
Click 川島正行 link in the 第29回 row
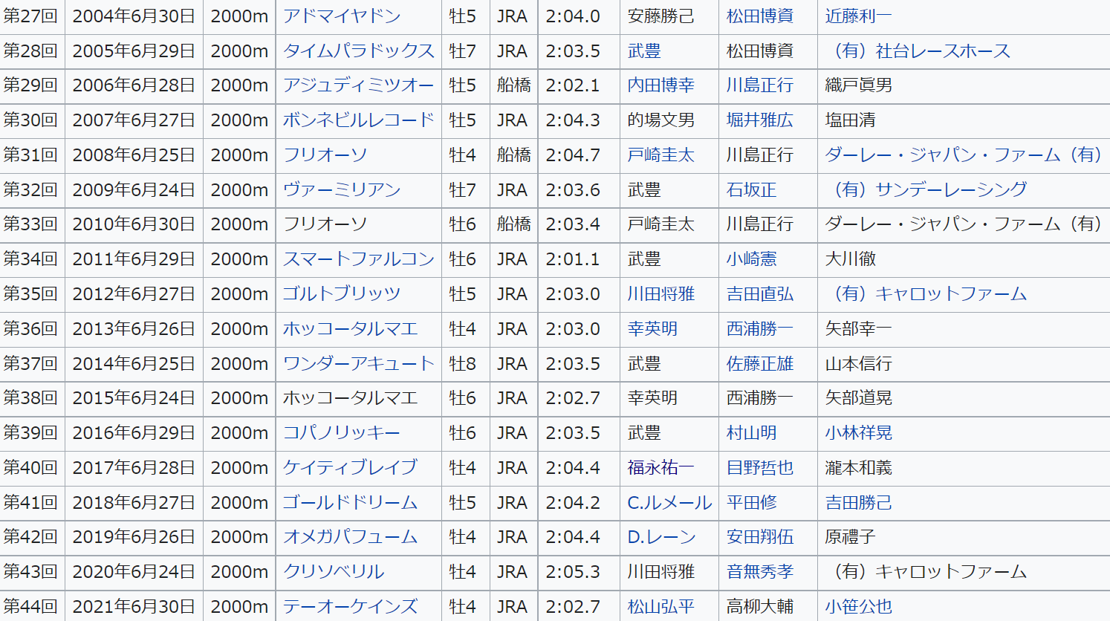[760, 85]
